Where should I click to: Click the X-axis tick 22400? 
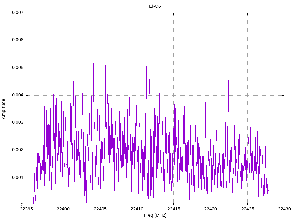[63, 209]
